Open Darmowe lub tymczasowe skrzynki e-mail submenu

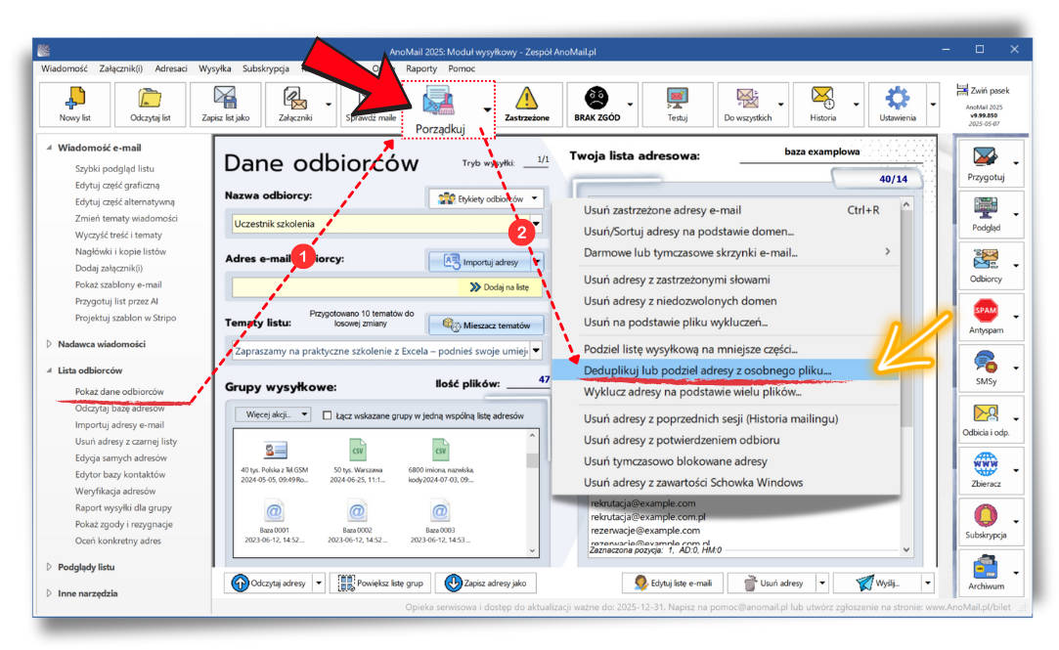[727, 252]
